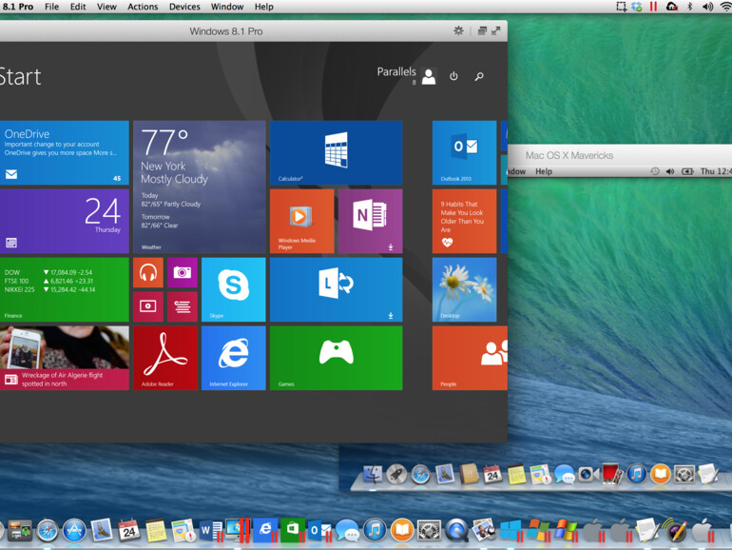Click the volume icon in the Mac menu bar
This screenshot has width=732, height=550.
[706, 7]
